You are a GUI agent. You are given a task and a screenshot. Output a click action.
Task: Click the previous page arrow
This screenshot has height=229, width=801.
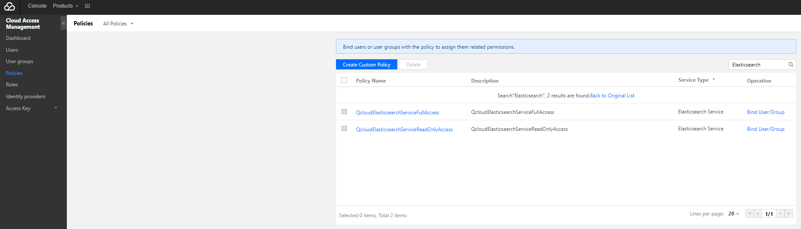pos(757,214)
